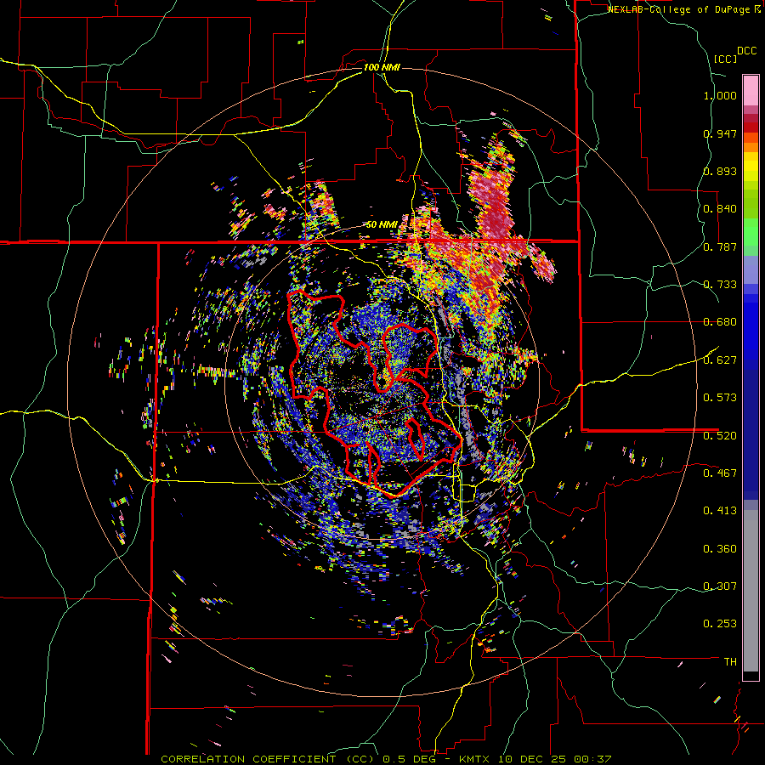Screen dimensions: 765x765
Task: Click the TH label on color scale
Action: 730,662
